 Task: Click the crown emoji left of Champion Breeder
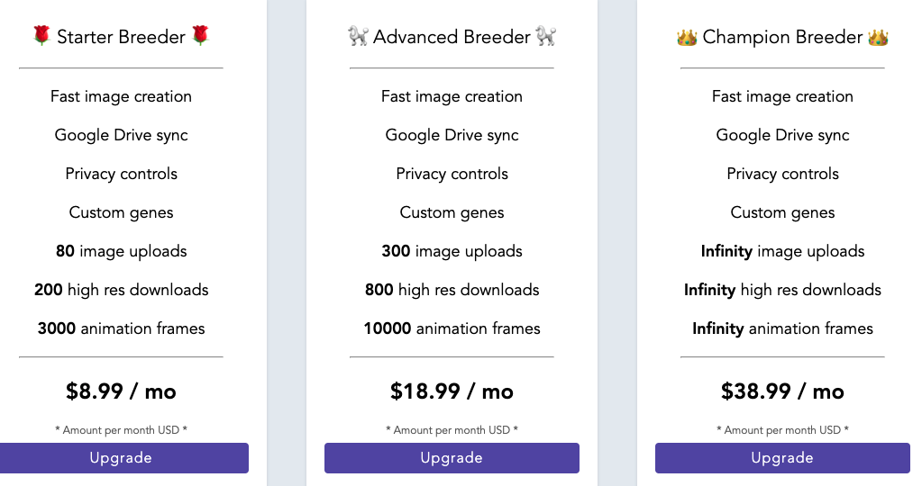(x=687, y=37)
